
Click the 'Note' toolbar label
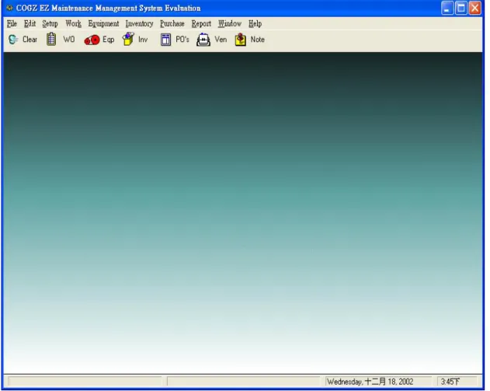pyautogui.click(x=258, y=40)
